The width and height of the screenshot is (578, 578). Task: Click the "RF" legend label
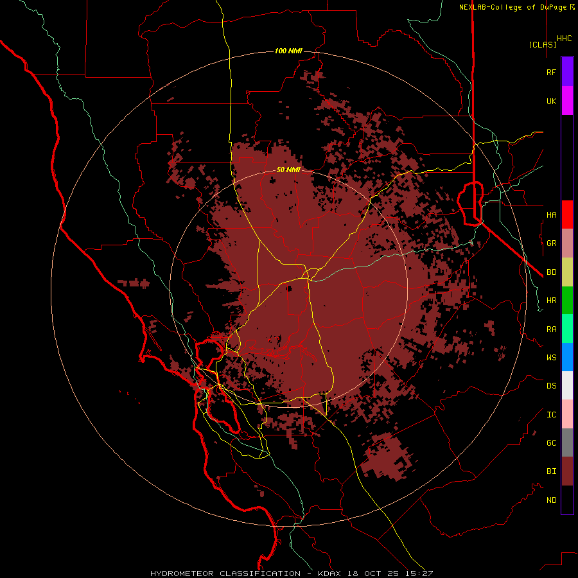[551, 73]
